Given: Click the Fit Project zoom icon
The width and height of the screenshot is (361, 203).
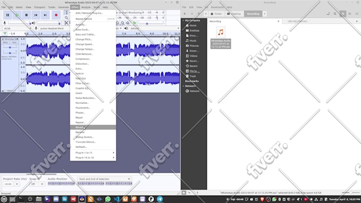Looking at the screenshot, I should tap(123, 23).
